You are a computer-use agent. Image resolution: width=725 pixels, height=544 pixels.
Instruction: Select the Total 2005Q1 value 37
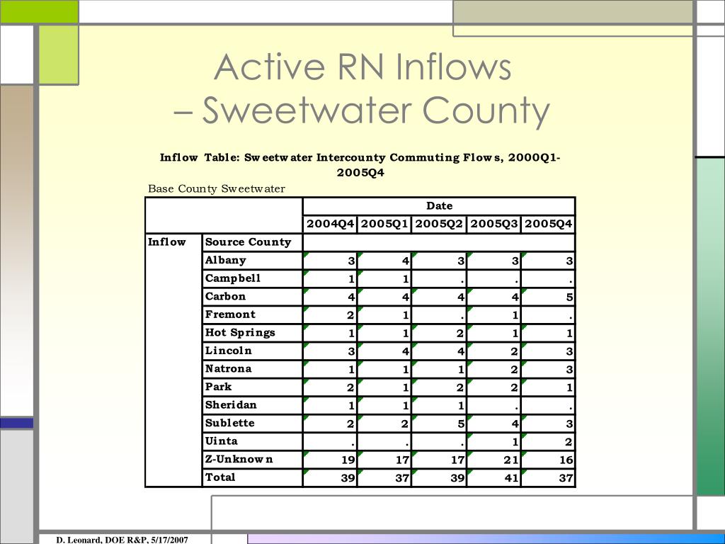(x=402, y=478)
